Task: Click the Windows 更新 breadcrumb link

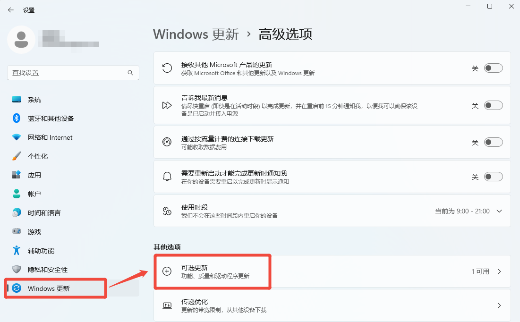Action: pos(196,34)
